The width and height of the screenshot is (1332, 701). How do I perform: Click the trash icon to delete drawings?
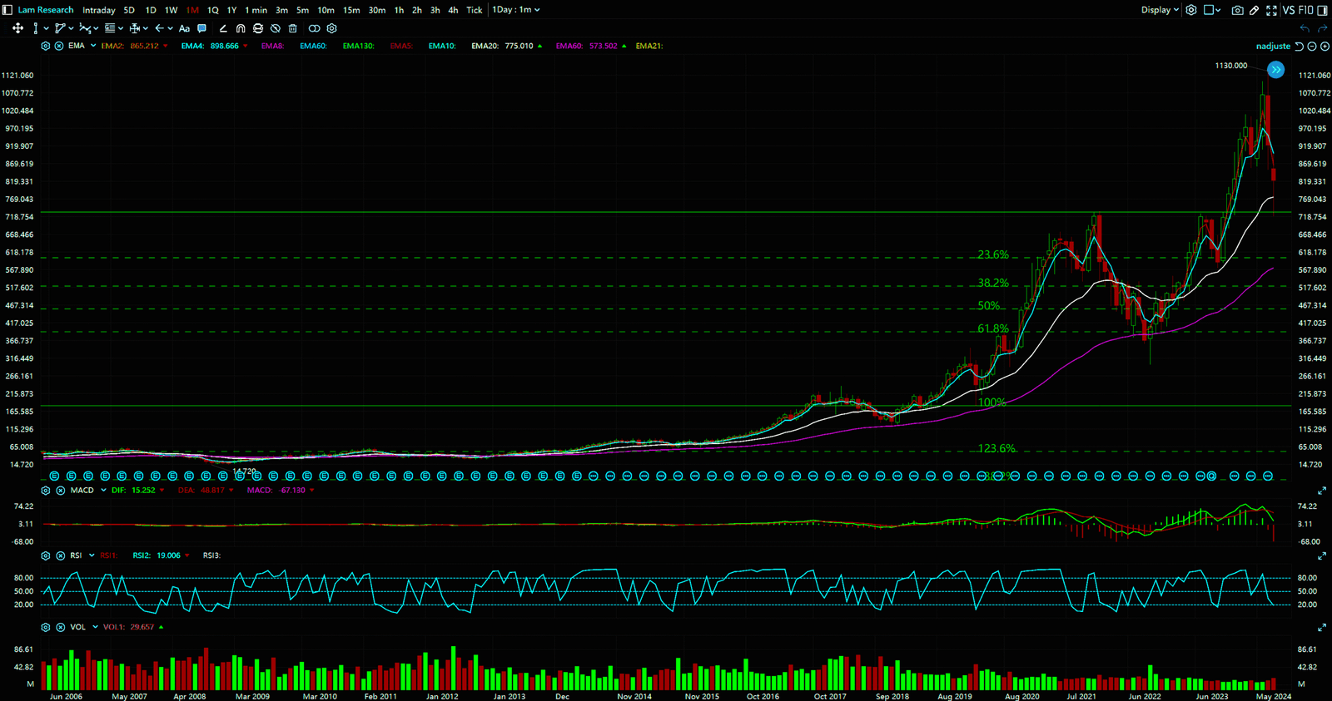292,28
